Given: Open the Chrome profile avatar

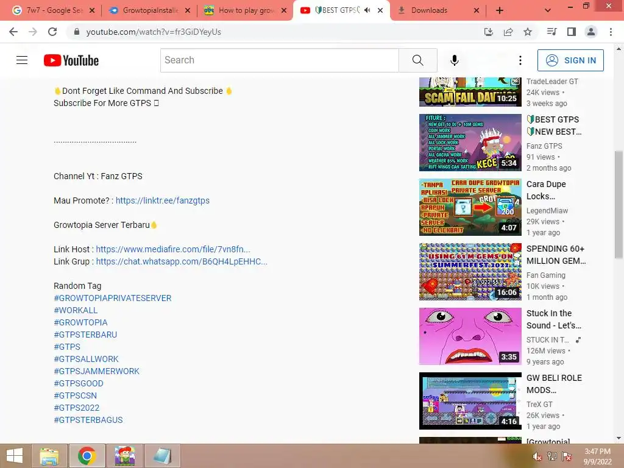Looking at the screenshot, I should [x=591, y=32].
